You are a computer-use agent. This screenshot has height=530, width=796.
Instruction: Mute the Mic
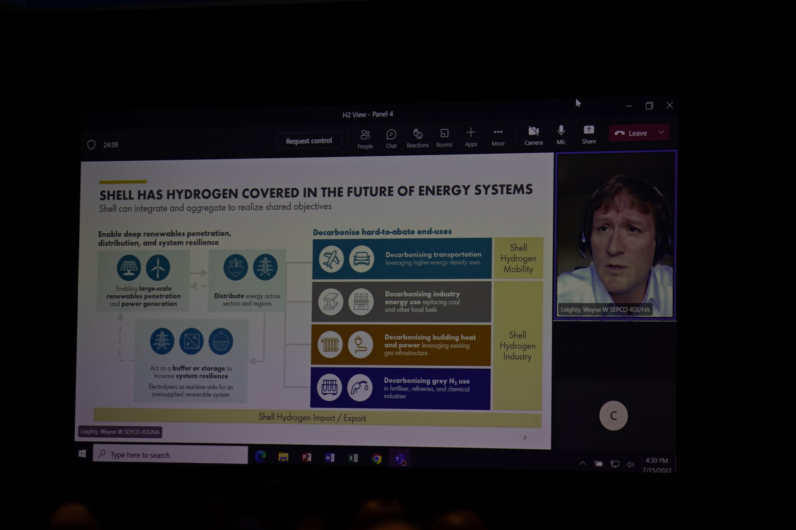click(x=561, y=135)
